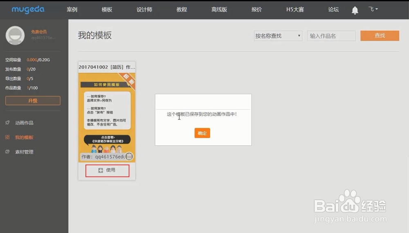Open the 案例 menu
This screenshot has width=409, height=233.
[x=72, y=10]
